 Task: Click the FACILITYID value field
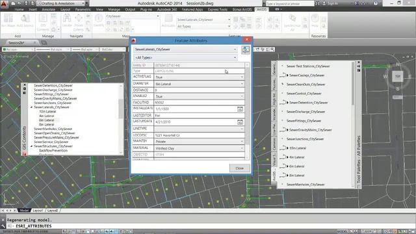(199, 103)
